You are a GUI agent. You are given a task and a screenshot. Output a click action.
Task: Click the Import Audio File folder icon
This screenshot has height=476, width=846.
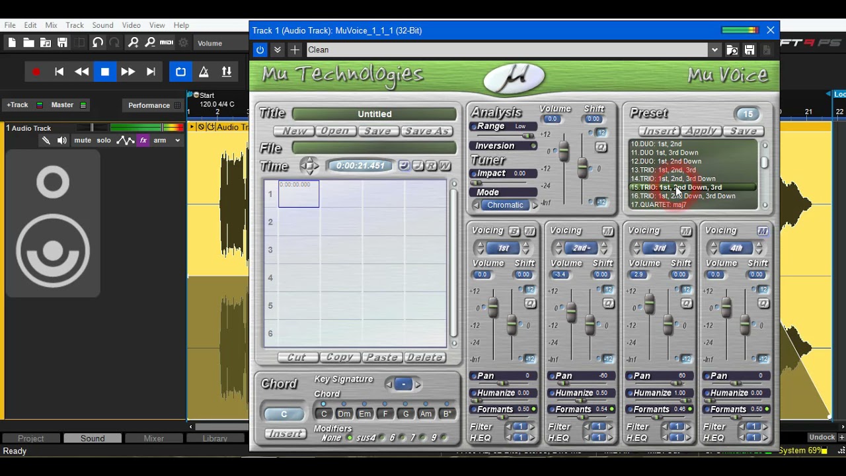pos(46,43)
